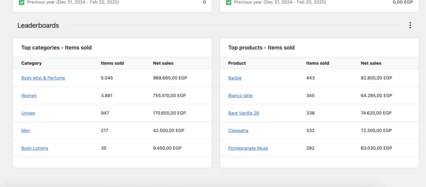Click the Category column header
This screenshot has height=187, width=426.
(x=31, y=63)
